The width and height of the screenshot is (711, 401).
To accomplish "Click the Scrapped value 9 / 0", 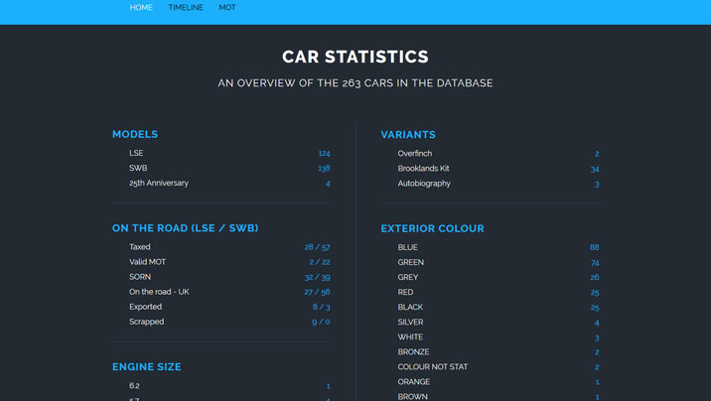I will click(321, 322).
